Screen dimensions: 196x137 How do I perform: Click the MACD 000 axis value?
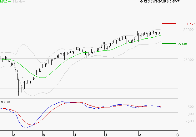[x=191, y=114]
